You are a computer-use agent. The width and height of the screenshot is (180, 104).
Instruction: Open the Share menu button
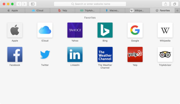coord(166,4)
